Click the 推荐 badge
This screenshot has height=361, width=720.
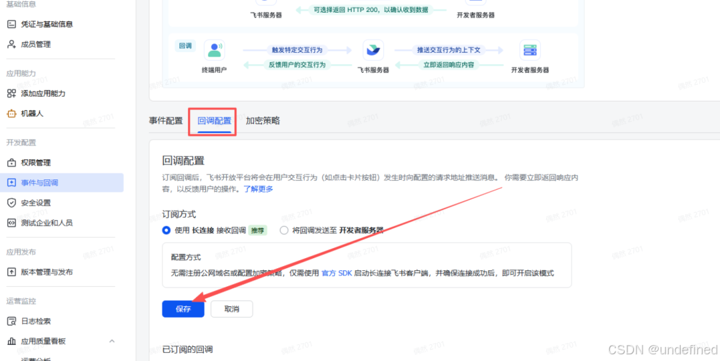tap(257, 230)
